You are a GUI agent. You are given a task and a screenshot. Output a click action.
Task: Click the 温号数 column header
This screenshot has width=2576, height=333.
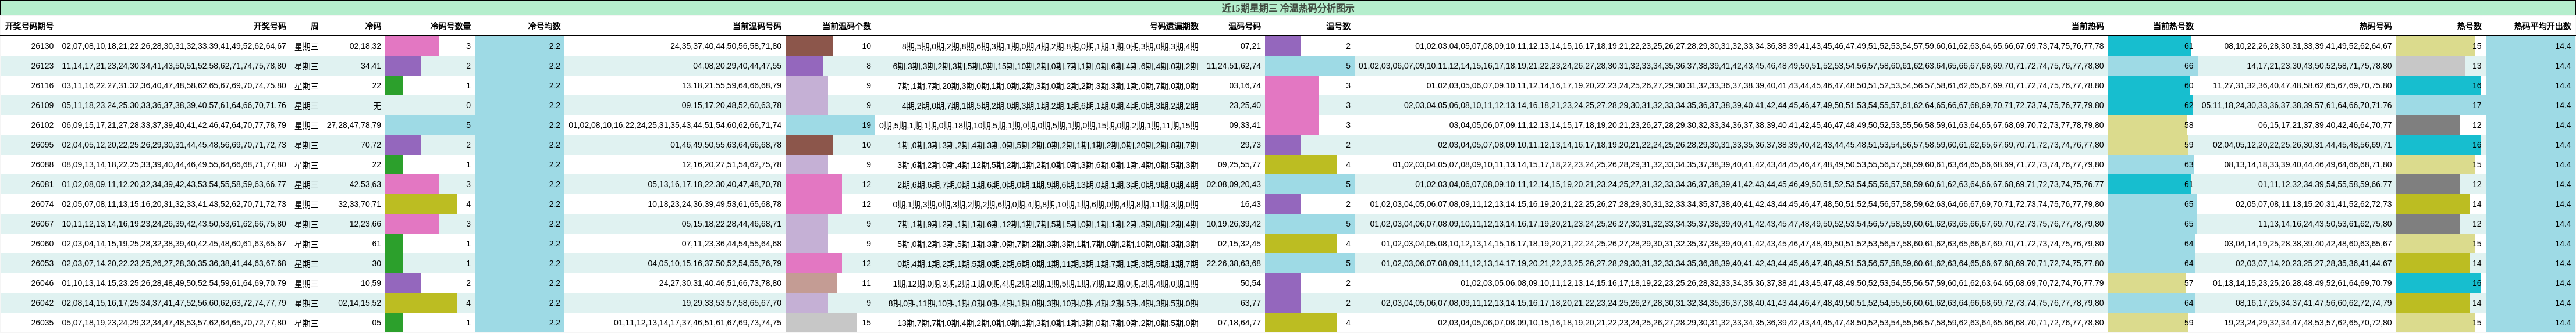pos(1338,26)
